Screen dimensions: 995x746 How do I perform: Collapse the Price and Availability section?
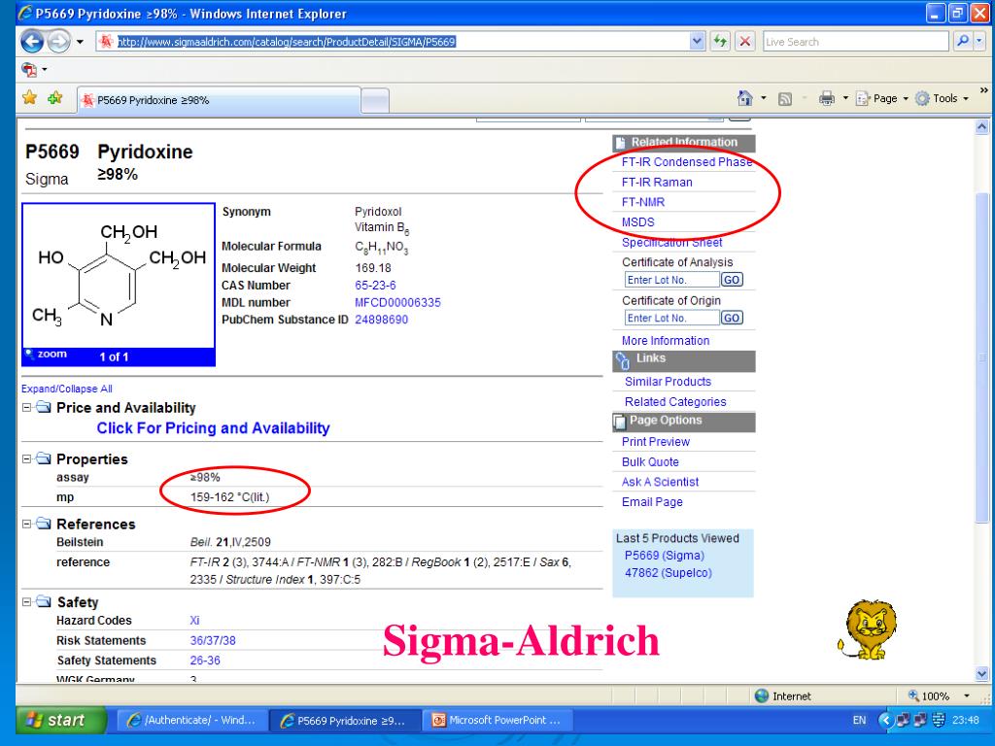26,407
